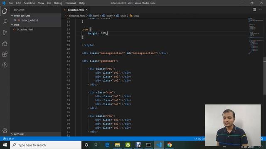This screenshot has height=149, width=266.
Task: Open the View menu
Action: [x=41, y=3]
